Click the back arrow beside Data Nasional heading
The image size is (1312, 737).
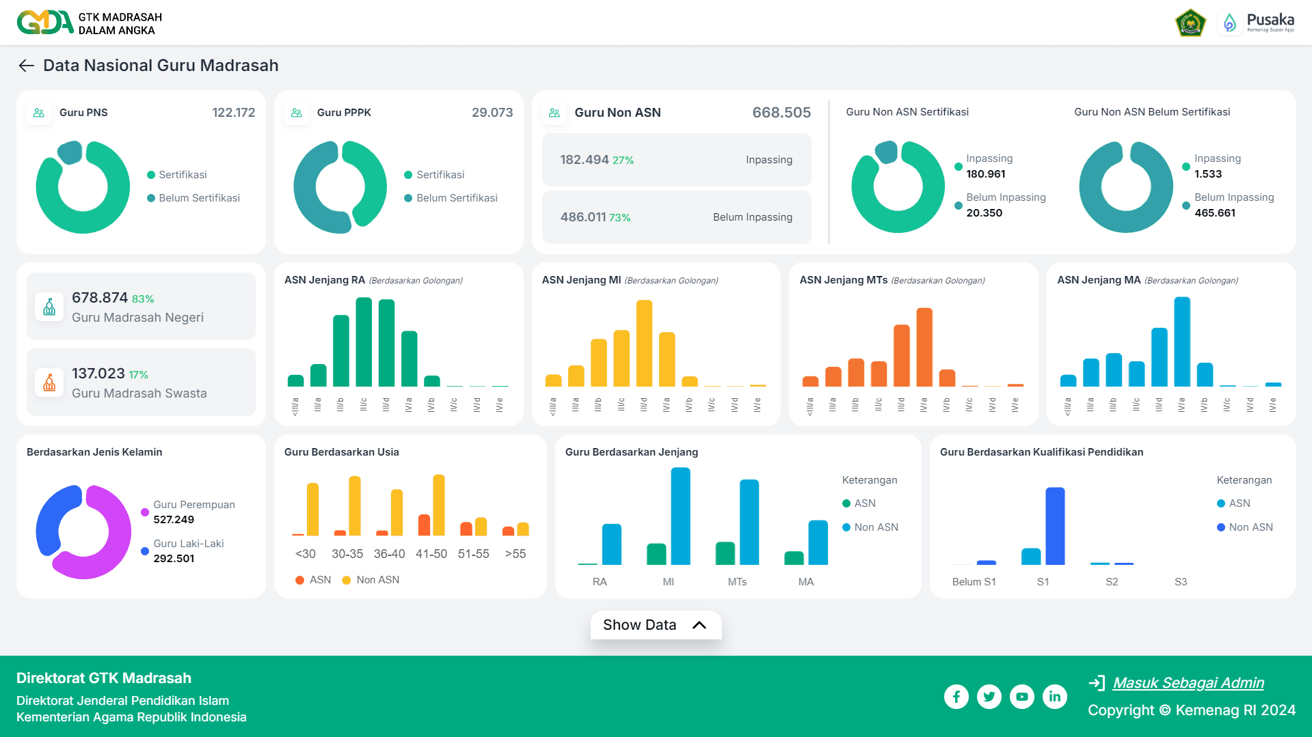(x=25, y=66)
